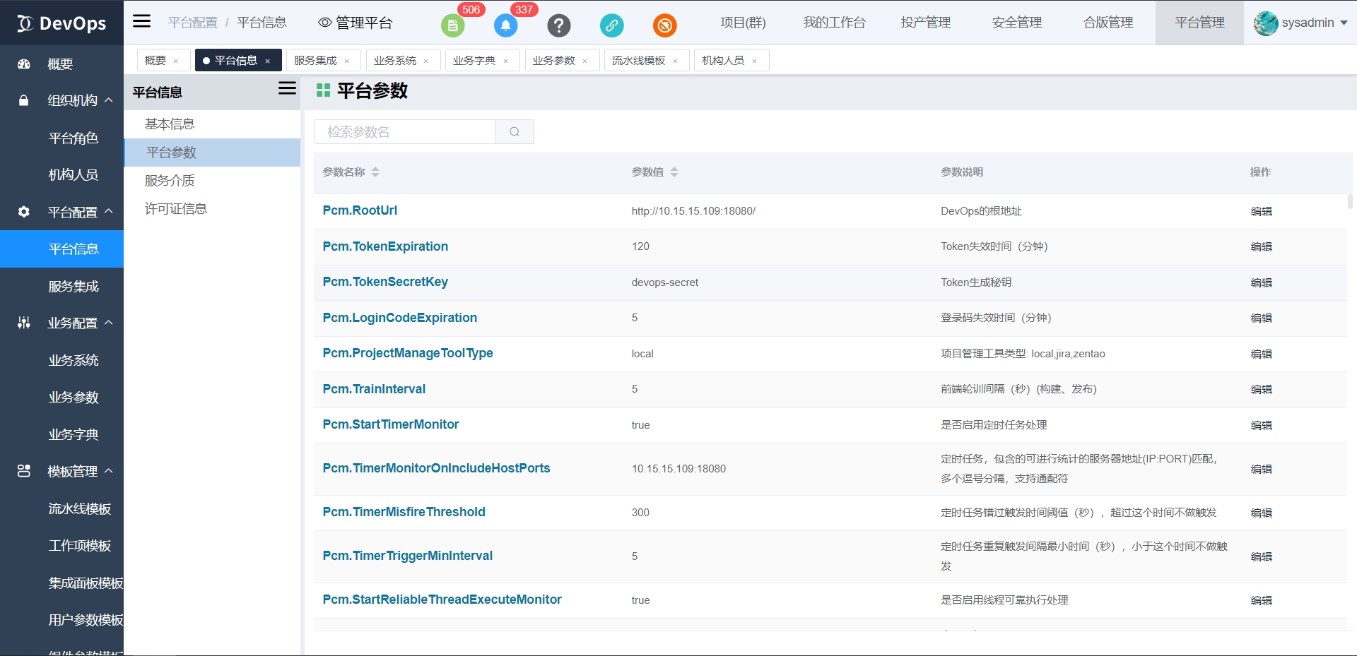Click the search magnifier button
Screen dimensions: 1357x656
pyautogui.click(x=515, y=132)
